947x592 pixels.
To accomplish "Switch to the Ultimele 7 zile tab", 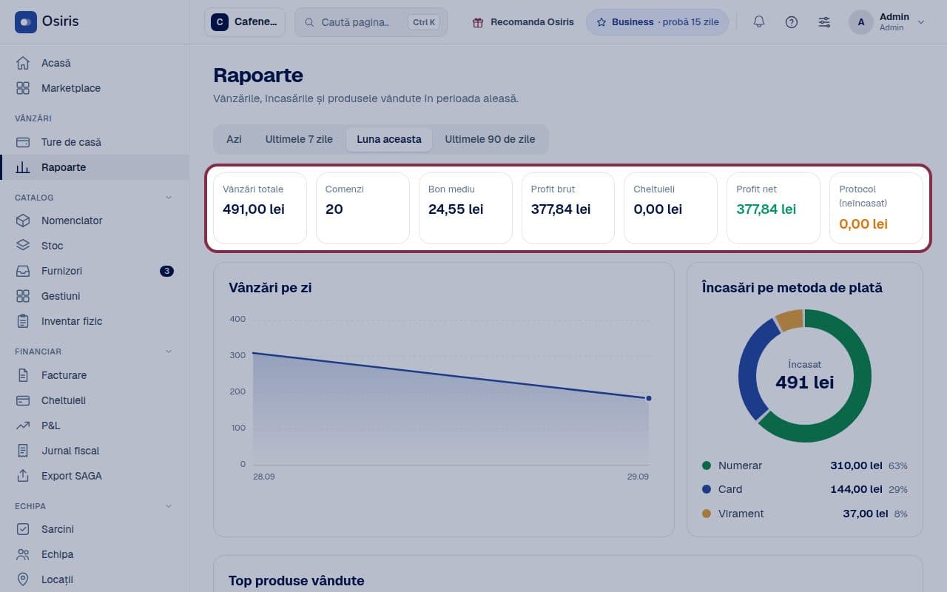I will tap(299, 139).
